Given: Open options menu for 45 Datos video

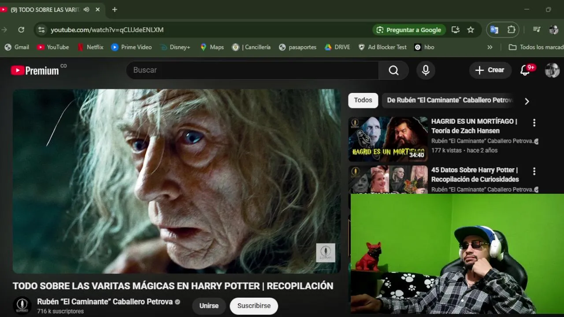Looking at the screenshot, I should pos(534,171).
